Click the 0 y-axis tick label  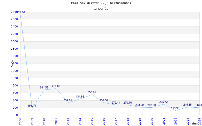17,115
